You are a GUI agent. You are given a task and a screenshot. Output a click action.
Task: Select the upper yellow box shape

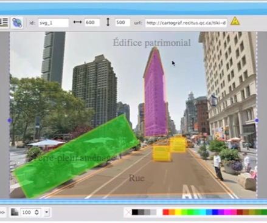178,144
